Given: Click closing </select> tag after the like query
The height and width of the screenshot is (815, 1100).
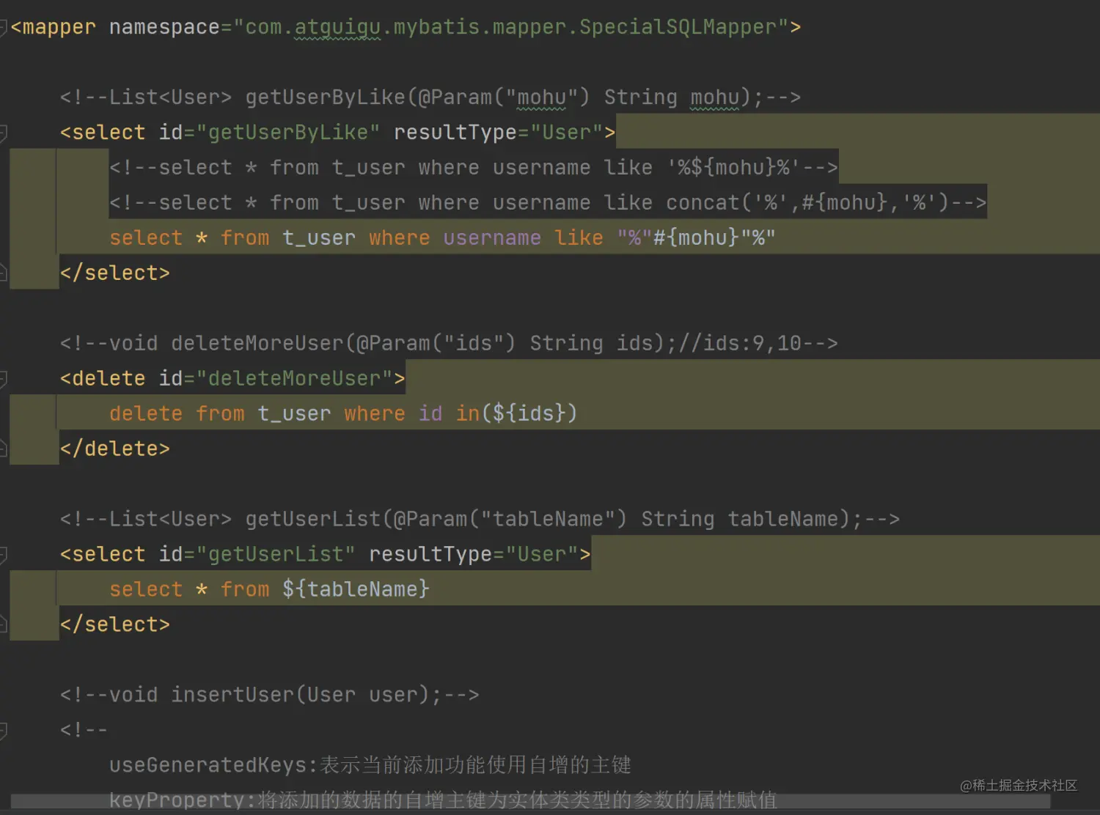Looking at the screenshot, I should coord(115,273).
